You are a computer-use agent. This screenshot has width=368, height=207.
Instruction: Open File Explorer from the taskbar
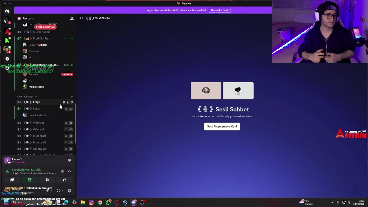point(83,202)
